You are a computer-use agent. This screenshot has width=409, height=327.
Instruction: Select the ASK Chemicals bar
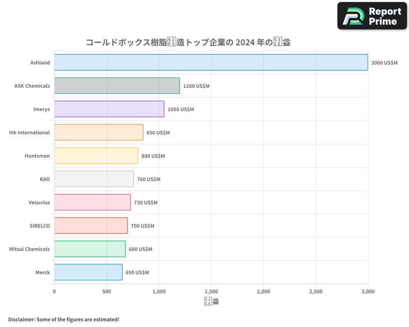coord(117,86)
